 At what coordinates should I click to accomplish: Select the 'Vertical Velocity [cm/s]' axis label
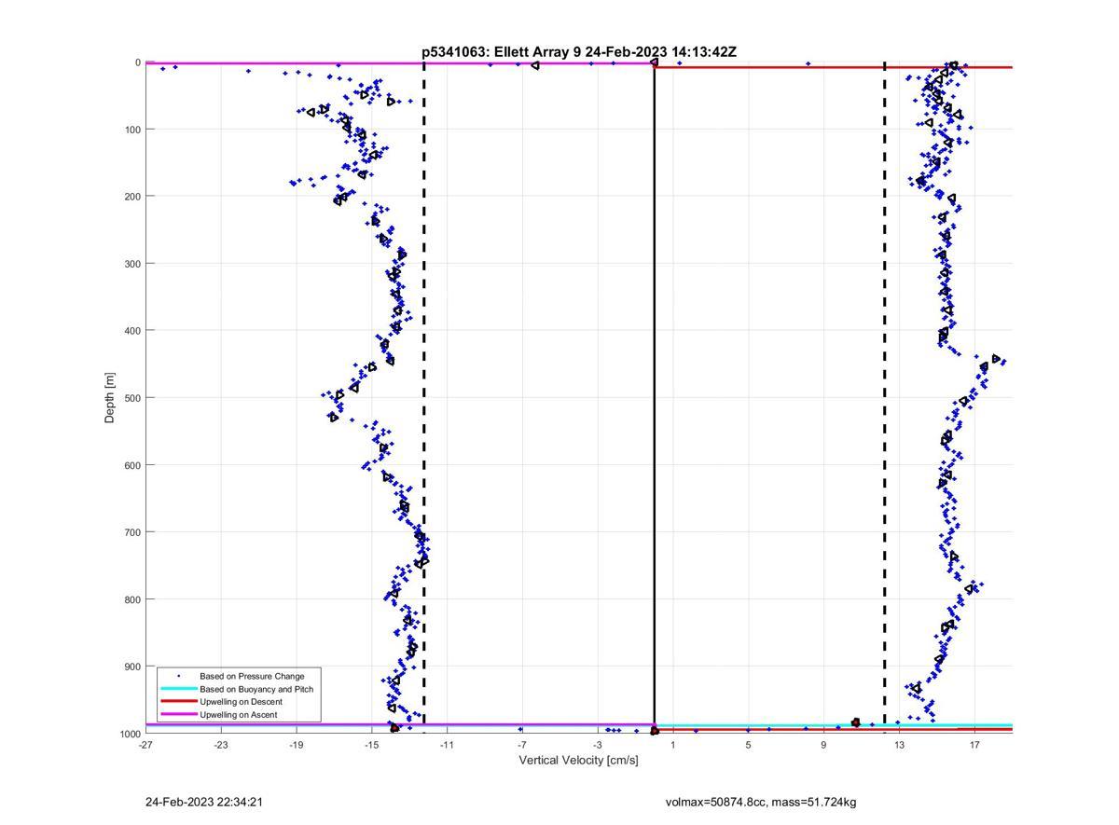578,760
